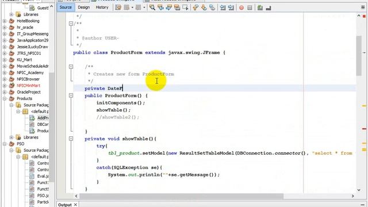Select the HotelBooking project icon

pos(11,21)
